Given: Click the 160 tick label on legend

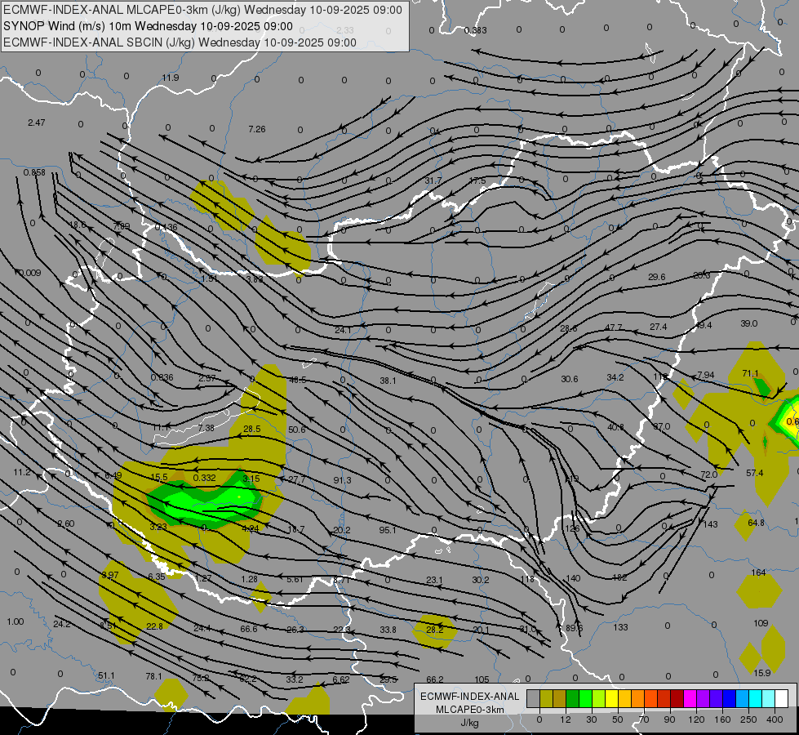Looking at the screenshot, I should (x=722, y=719).
